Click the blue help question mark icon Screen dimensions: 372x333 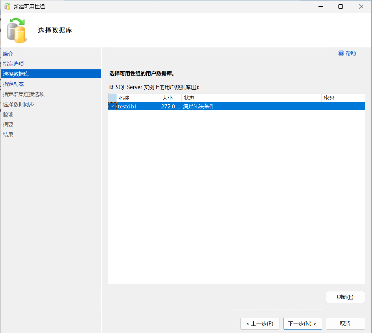coord(341,53)
